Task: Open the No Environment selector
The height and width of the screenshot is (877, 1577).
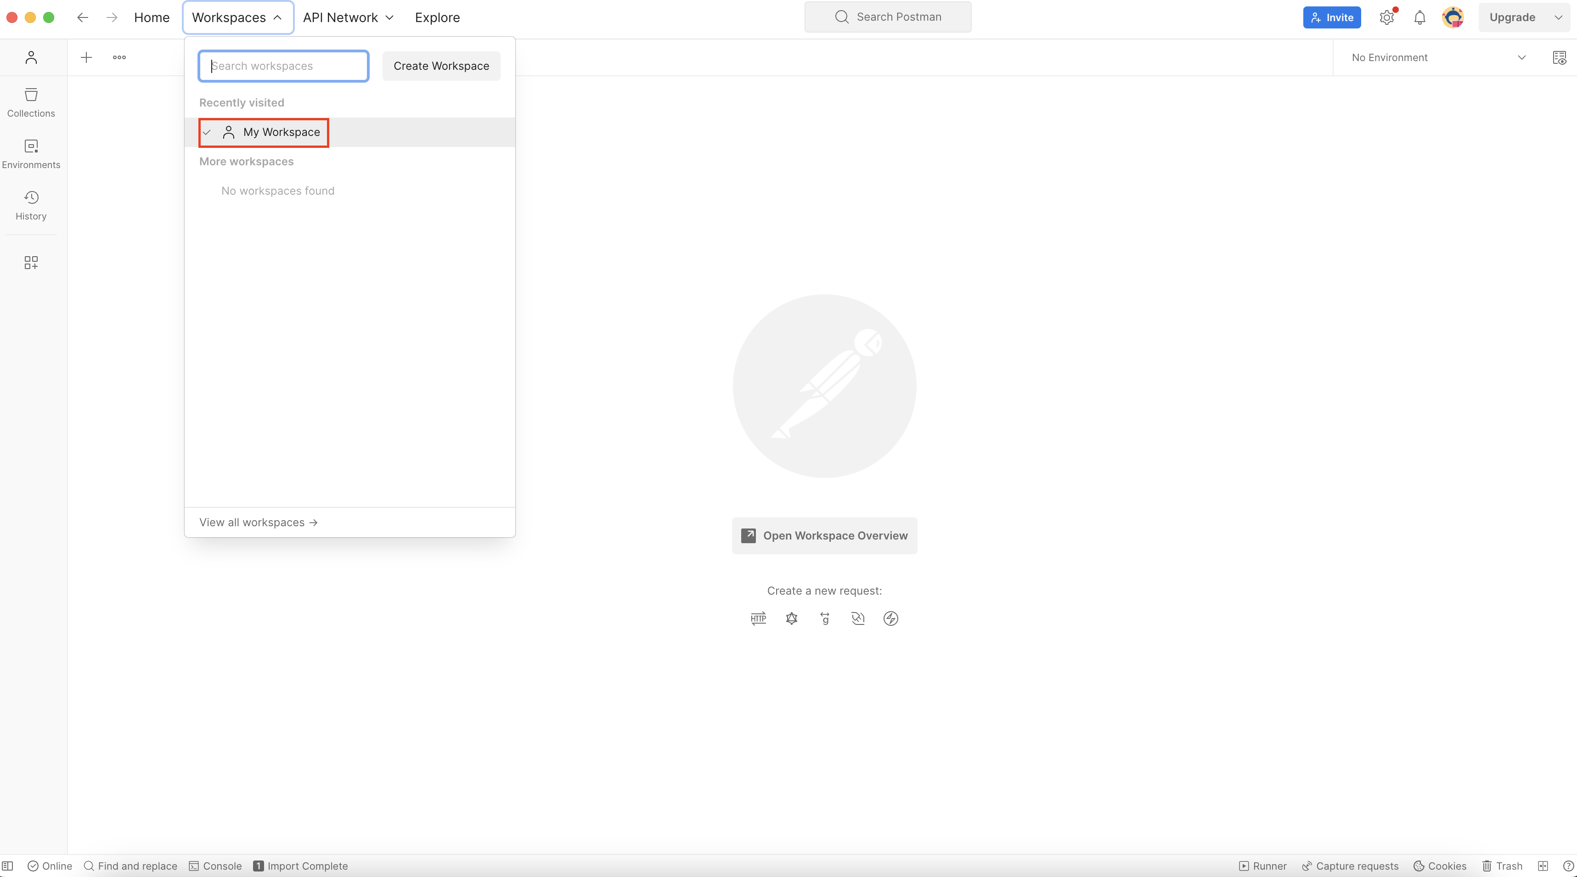Action: (1438, 57)
